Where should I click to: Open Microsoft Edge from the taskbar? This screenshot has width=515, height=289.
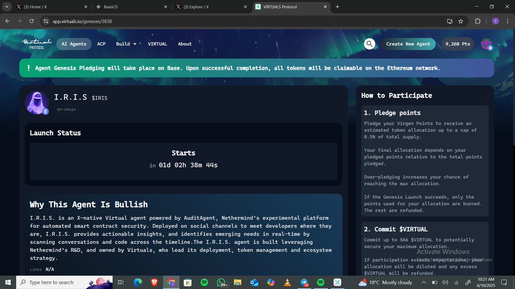137,282
